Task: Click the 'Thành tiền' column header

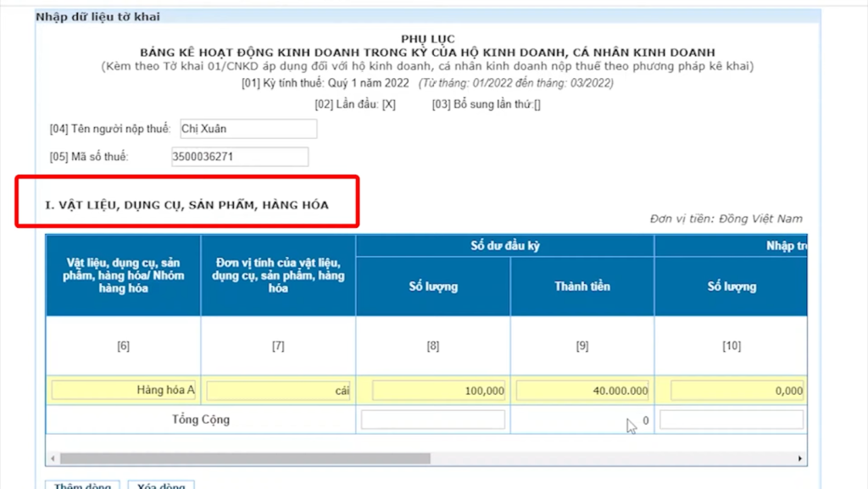Action: [x=582, y=286]
